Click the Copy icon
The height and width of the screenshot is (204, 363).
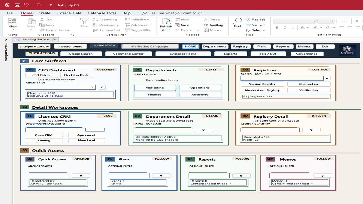pyautogui.click(x=42, y=25)
